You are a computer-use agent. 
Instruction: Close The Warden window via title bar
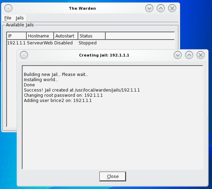172,8
